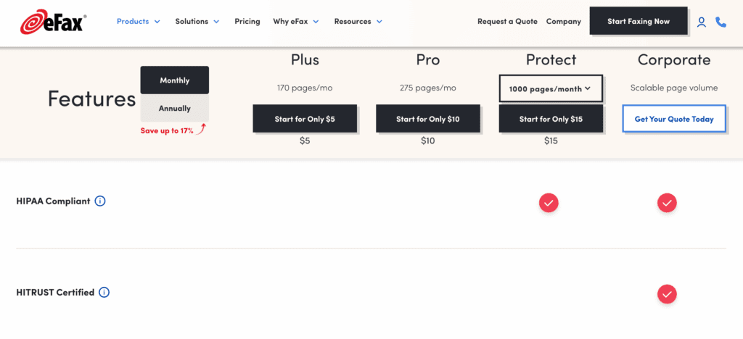The width and height of the screenshot is (743, 339).
Task: Open the Company menu item
Action: (x=564, y=22)
